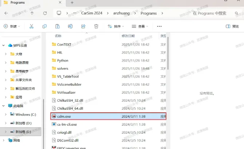Screen dimensions: 244x149
Task: Expand the 新加卷 (D:) drive node
Action: click(x=5, y=123)
